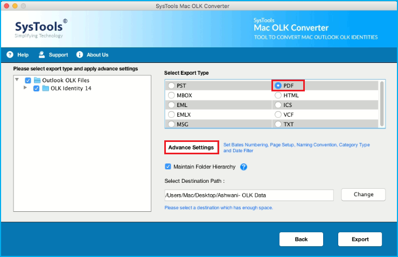Choose HTML radio button

coord(278,95)
